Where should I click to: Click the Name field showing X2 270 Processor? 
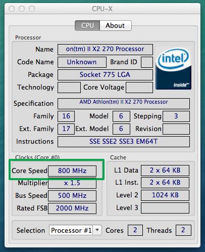[105, 50]
